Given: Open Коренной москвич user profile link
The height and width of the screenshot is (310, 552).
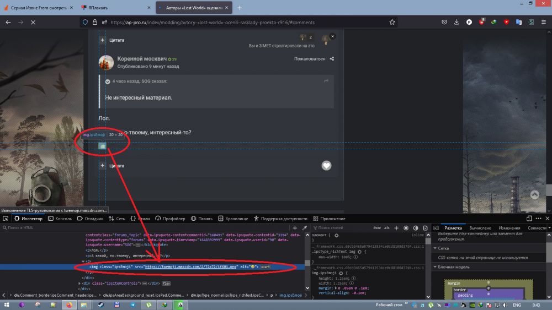Looking at the screenshot, I should coord(142,58).
